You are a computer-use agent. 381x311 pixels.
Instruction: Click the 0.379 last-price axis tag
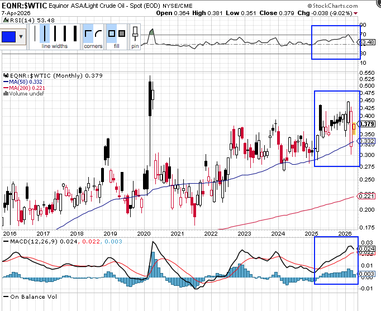[x=366, y=124]
